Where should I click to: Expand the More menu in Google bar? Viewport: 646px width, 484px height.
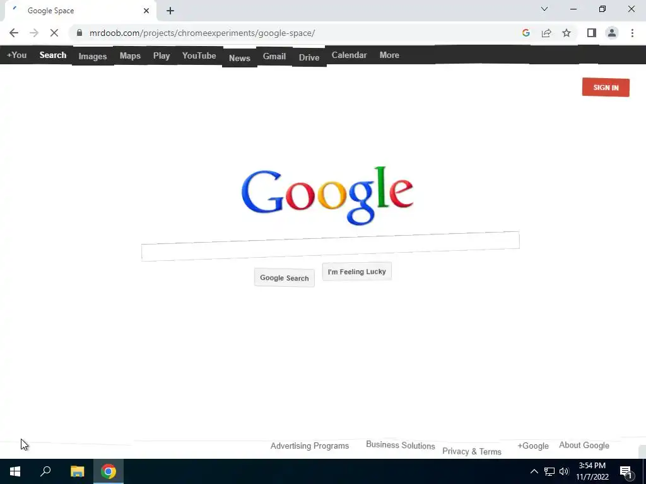[x=389, y=55]
